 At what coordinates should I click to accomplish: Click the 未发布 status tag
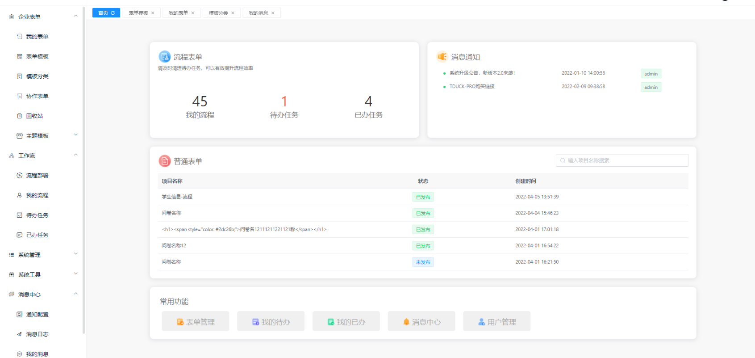pos(423,262)
